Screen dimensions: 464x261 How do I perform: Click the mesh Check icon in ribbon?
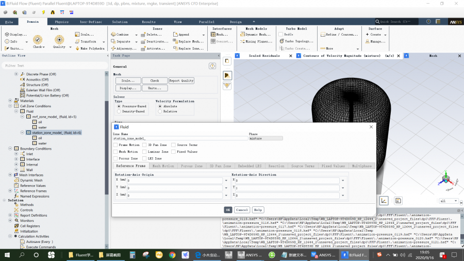(x=37, y=40)
